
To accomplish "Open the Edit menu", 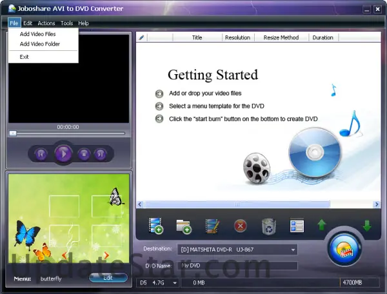I will [28, 23].
